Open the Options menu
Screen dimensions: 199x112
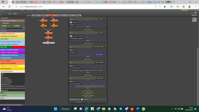(35, 10)
